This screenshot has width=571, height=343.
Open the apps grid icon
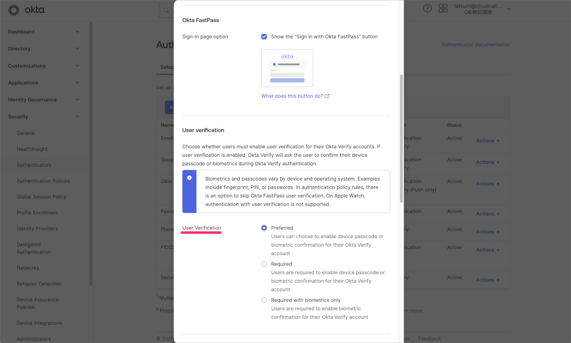[443, 9]
